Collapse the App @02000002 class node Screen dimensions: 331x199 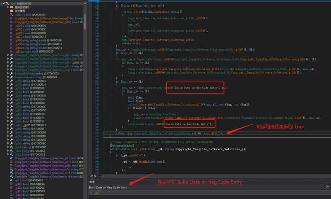point(4,3)
